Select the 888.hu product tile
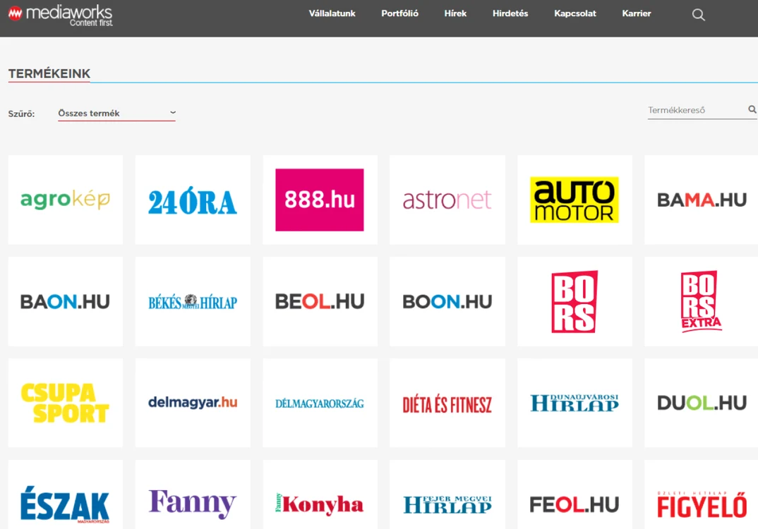The image size is (758, 529). pos(320,200)
